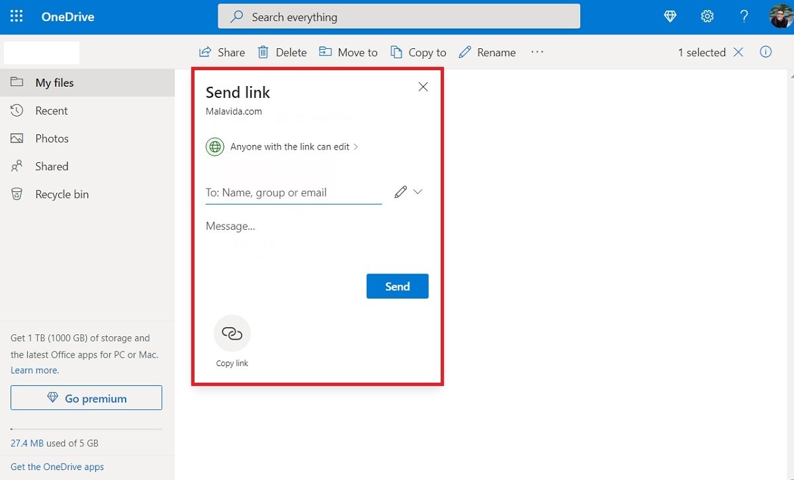Open the Recent section
The height and width of the screenshot is (480, 794).
click(x=87, y=111)
